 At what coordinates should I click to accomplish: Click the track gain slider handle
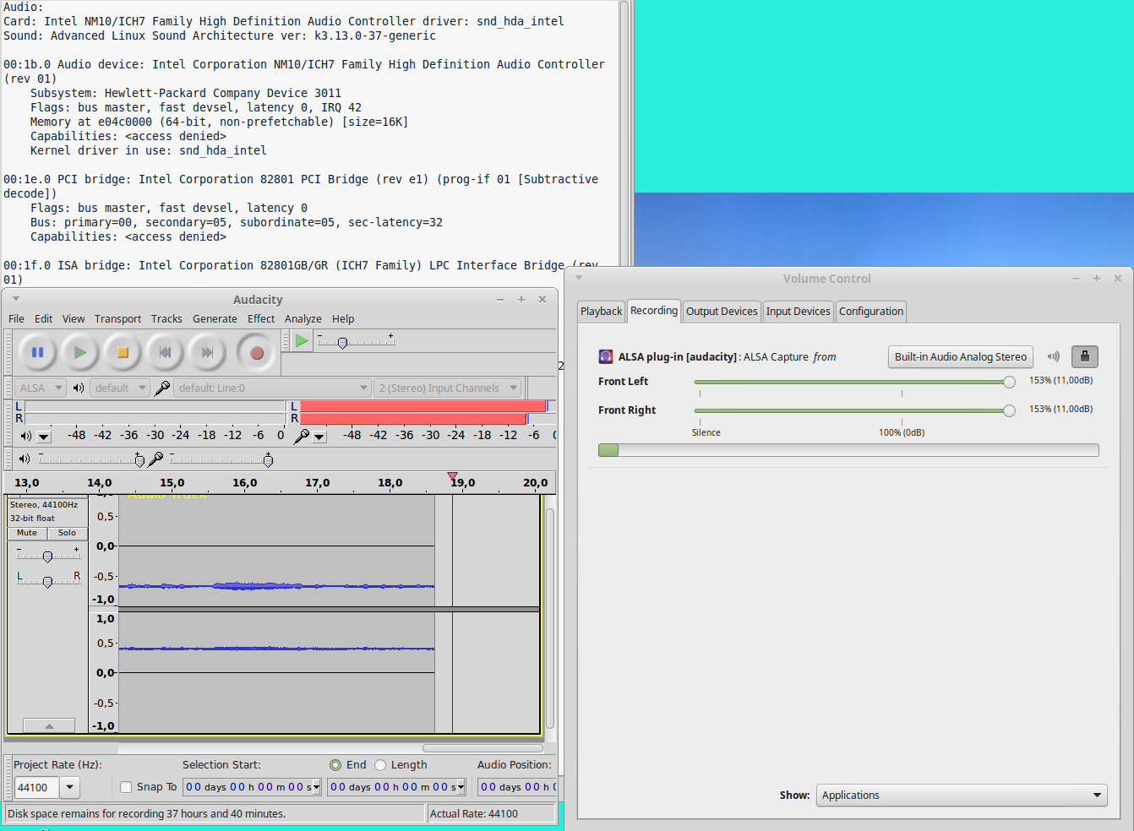point(47,557)
